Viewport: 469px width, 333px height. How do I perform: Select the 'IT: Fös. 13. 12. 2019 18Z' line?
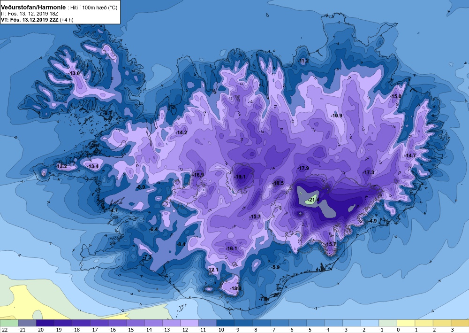29,14
